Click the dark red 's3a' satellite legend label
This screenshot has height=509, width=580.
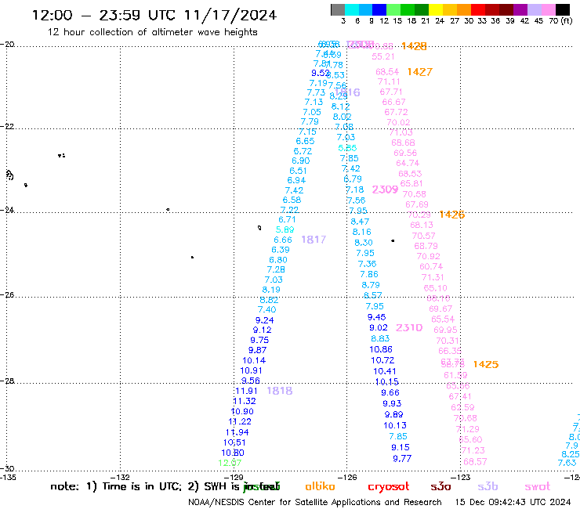click(x=440, y=486)
